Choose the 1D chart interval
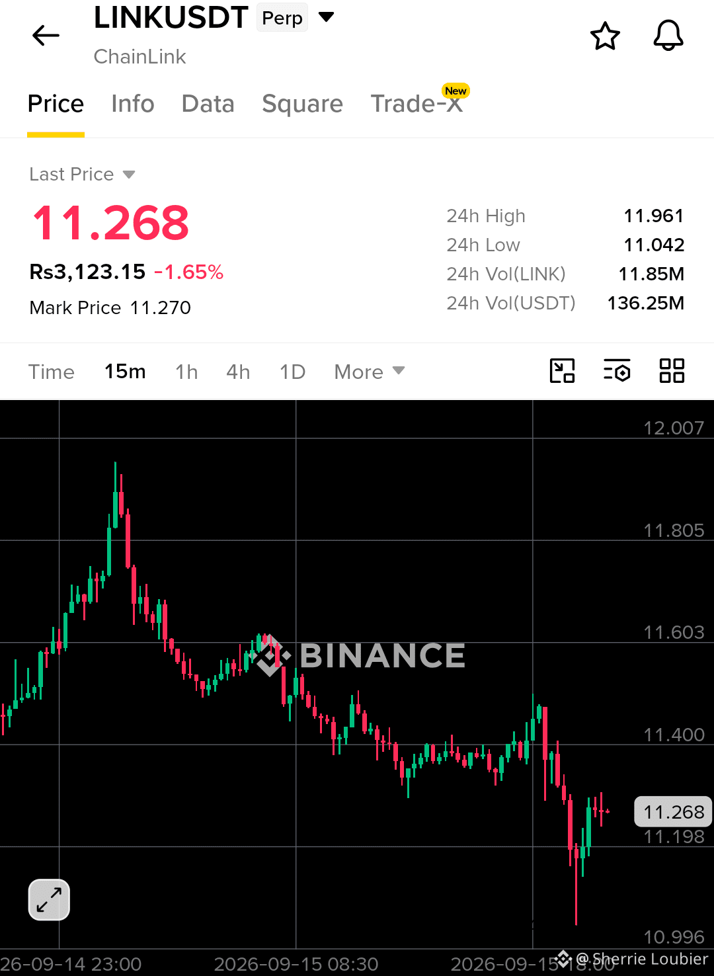The width and height of the screenshot is (714, 976). [x=292, y=372]
